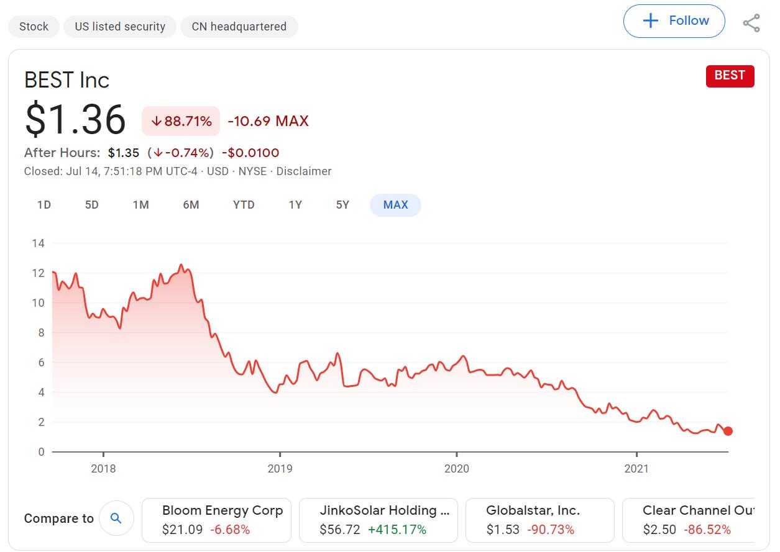The width and height of the screenshot is (780, 552).
Task: Click the CN headquartered chip
Action: (x=239, y=27)
